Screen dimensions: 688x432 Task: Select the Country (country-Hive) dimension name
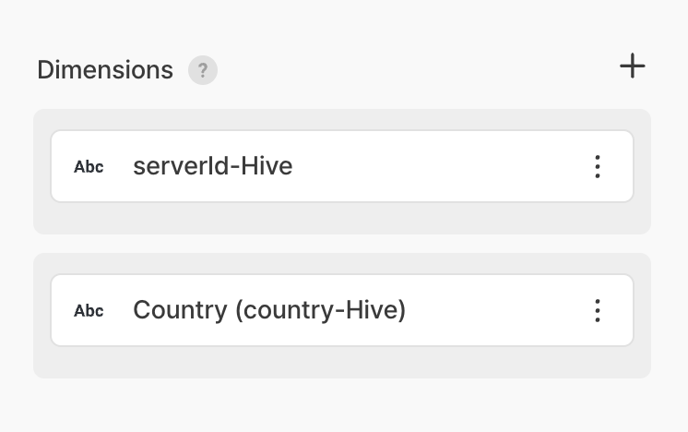(x=269, y=310)
